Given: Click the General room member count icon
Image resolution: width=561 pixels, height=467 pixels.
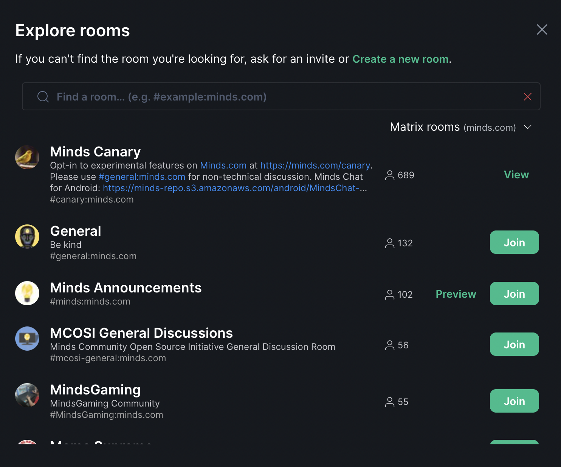Looking at the screenshot, I should [x=390, y=243].
